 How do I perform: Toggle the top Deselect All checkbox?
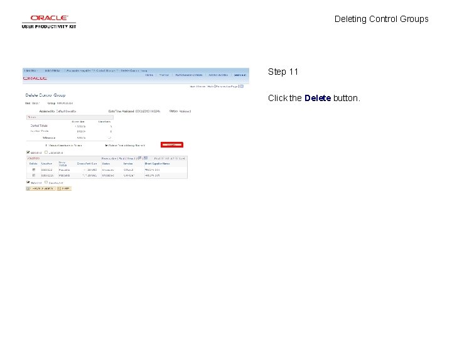tap(46, 152)
